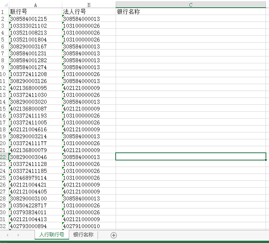The height and width of the screenshot is (243, 269).
Task: Click sheet scroll right arrow
Action: coord(18,235)
